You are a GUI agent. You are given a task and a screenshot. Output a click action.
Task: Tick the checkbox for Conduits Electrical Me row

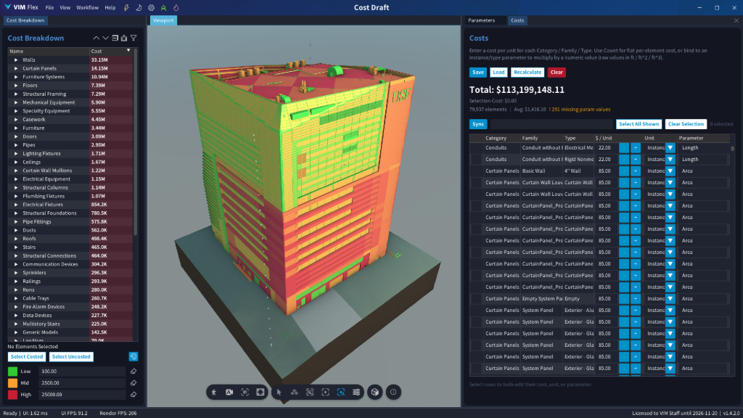pos(476,148)
